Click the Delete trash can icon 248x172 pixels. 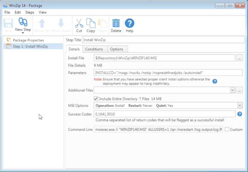pyautogui.click(x=116, y=23)
